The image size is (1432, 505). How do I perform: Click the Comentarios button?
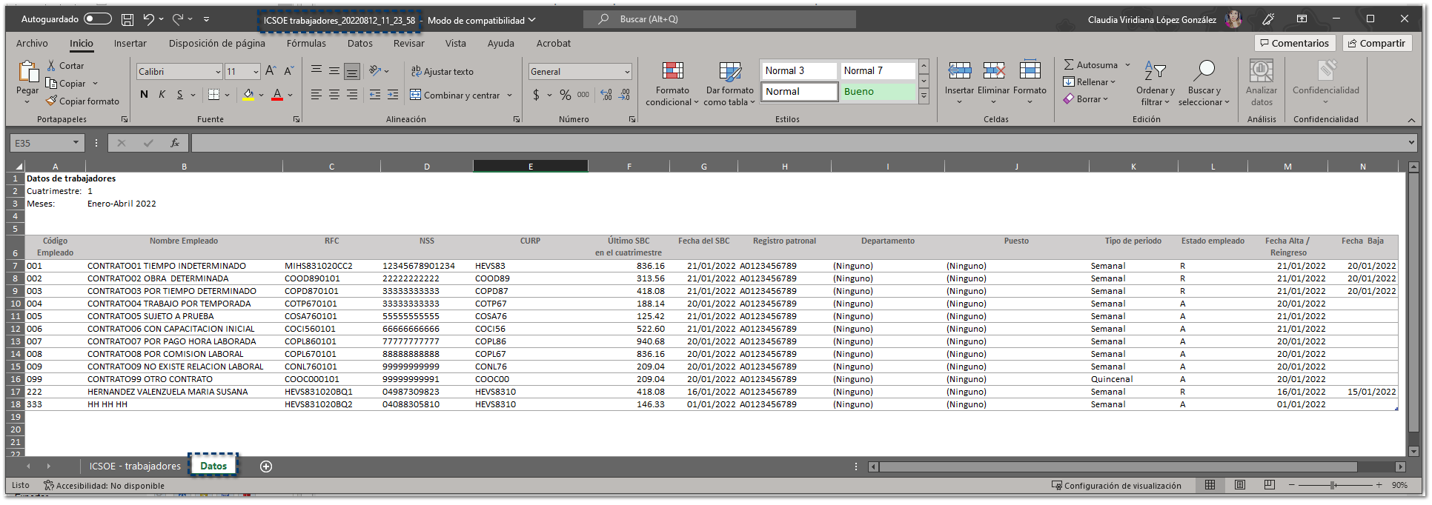pyautogui.click(x=1294, y=44)
